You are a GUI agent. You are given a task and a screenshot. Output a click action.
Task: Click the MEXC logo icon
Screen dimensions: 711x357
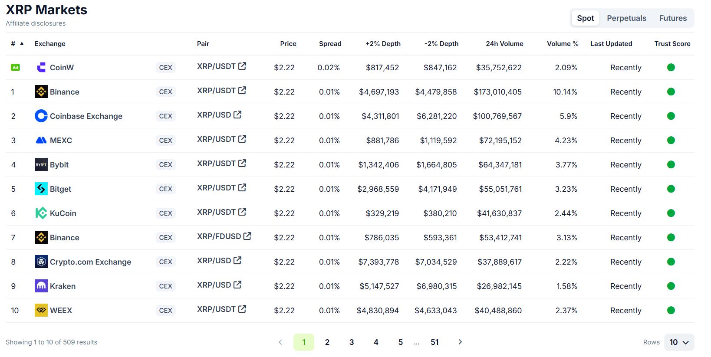[x=41, y=140]
